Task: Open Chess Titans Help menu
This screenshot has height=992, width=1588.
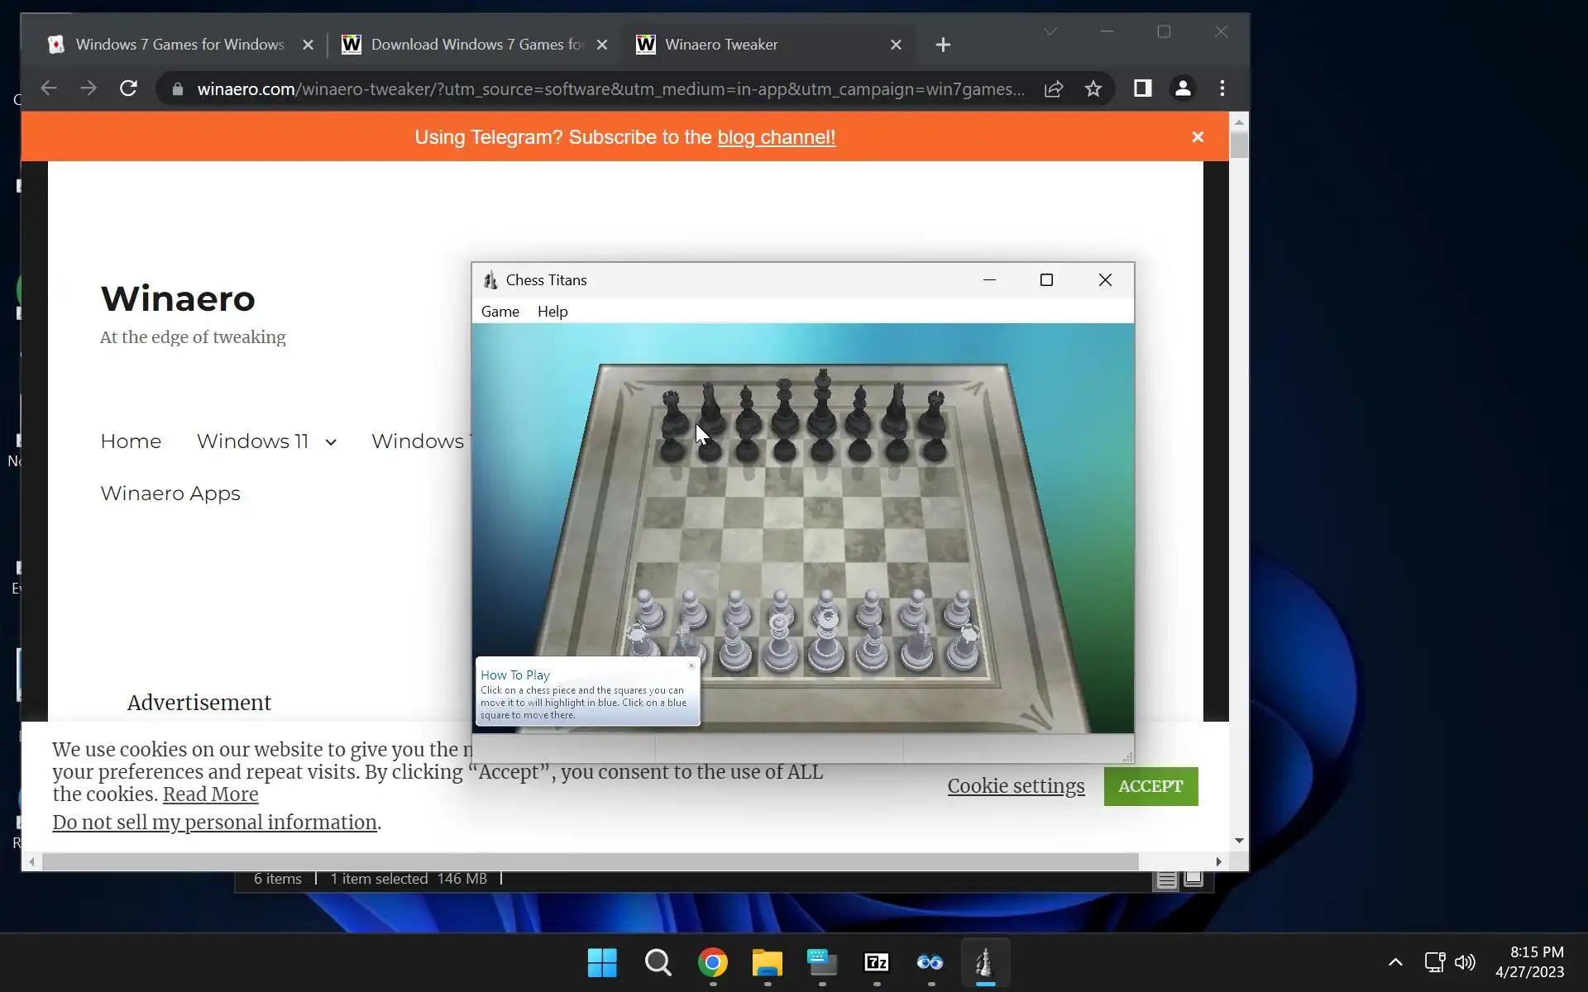Action: coord(552,312)
